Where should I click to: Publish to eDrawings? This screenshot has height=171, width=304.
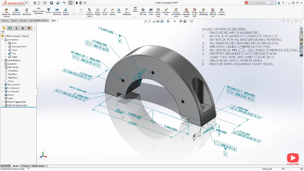pyautogui.click(x=203, y=12)
